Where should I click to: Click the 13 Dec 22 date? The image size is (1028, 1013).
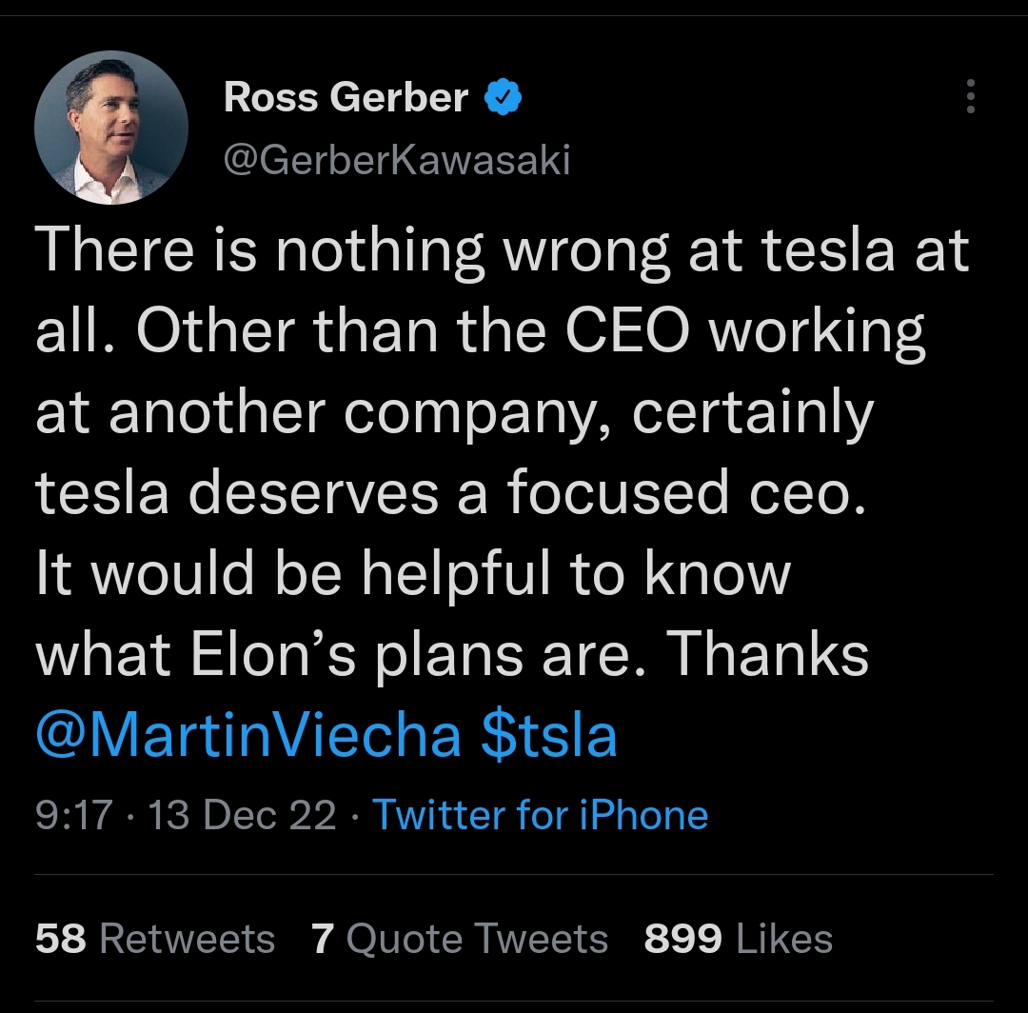(243, 816)
